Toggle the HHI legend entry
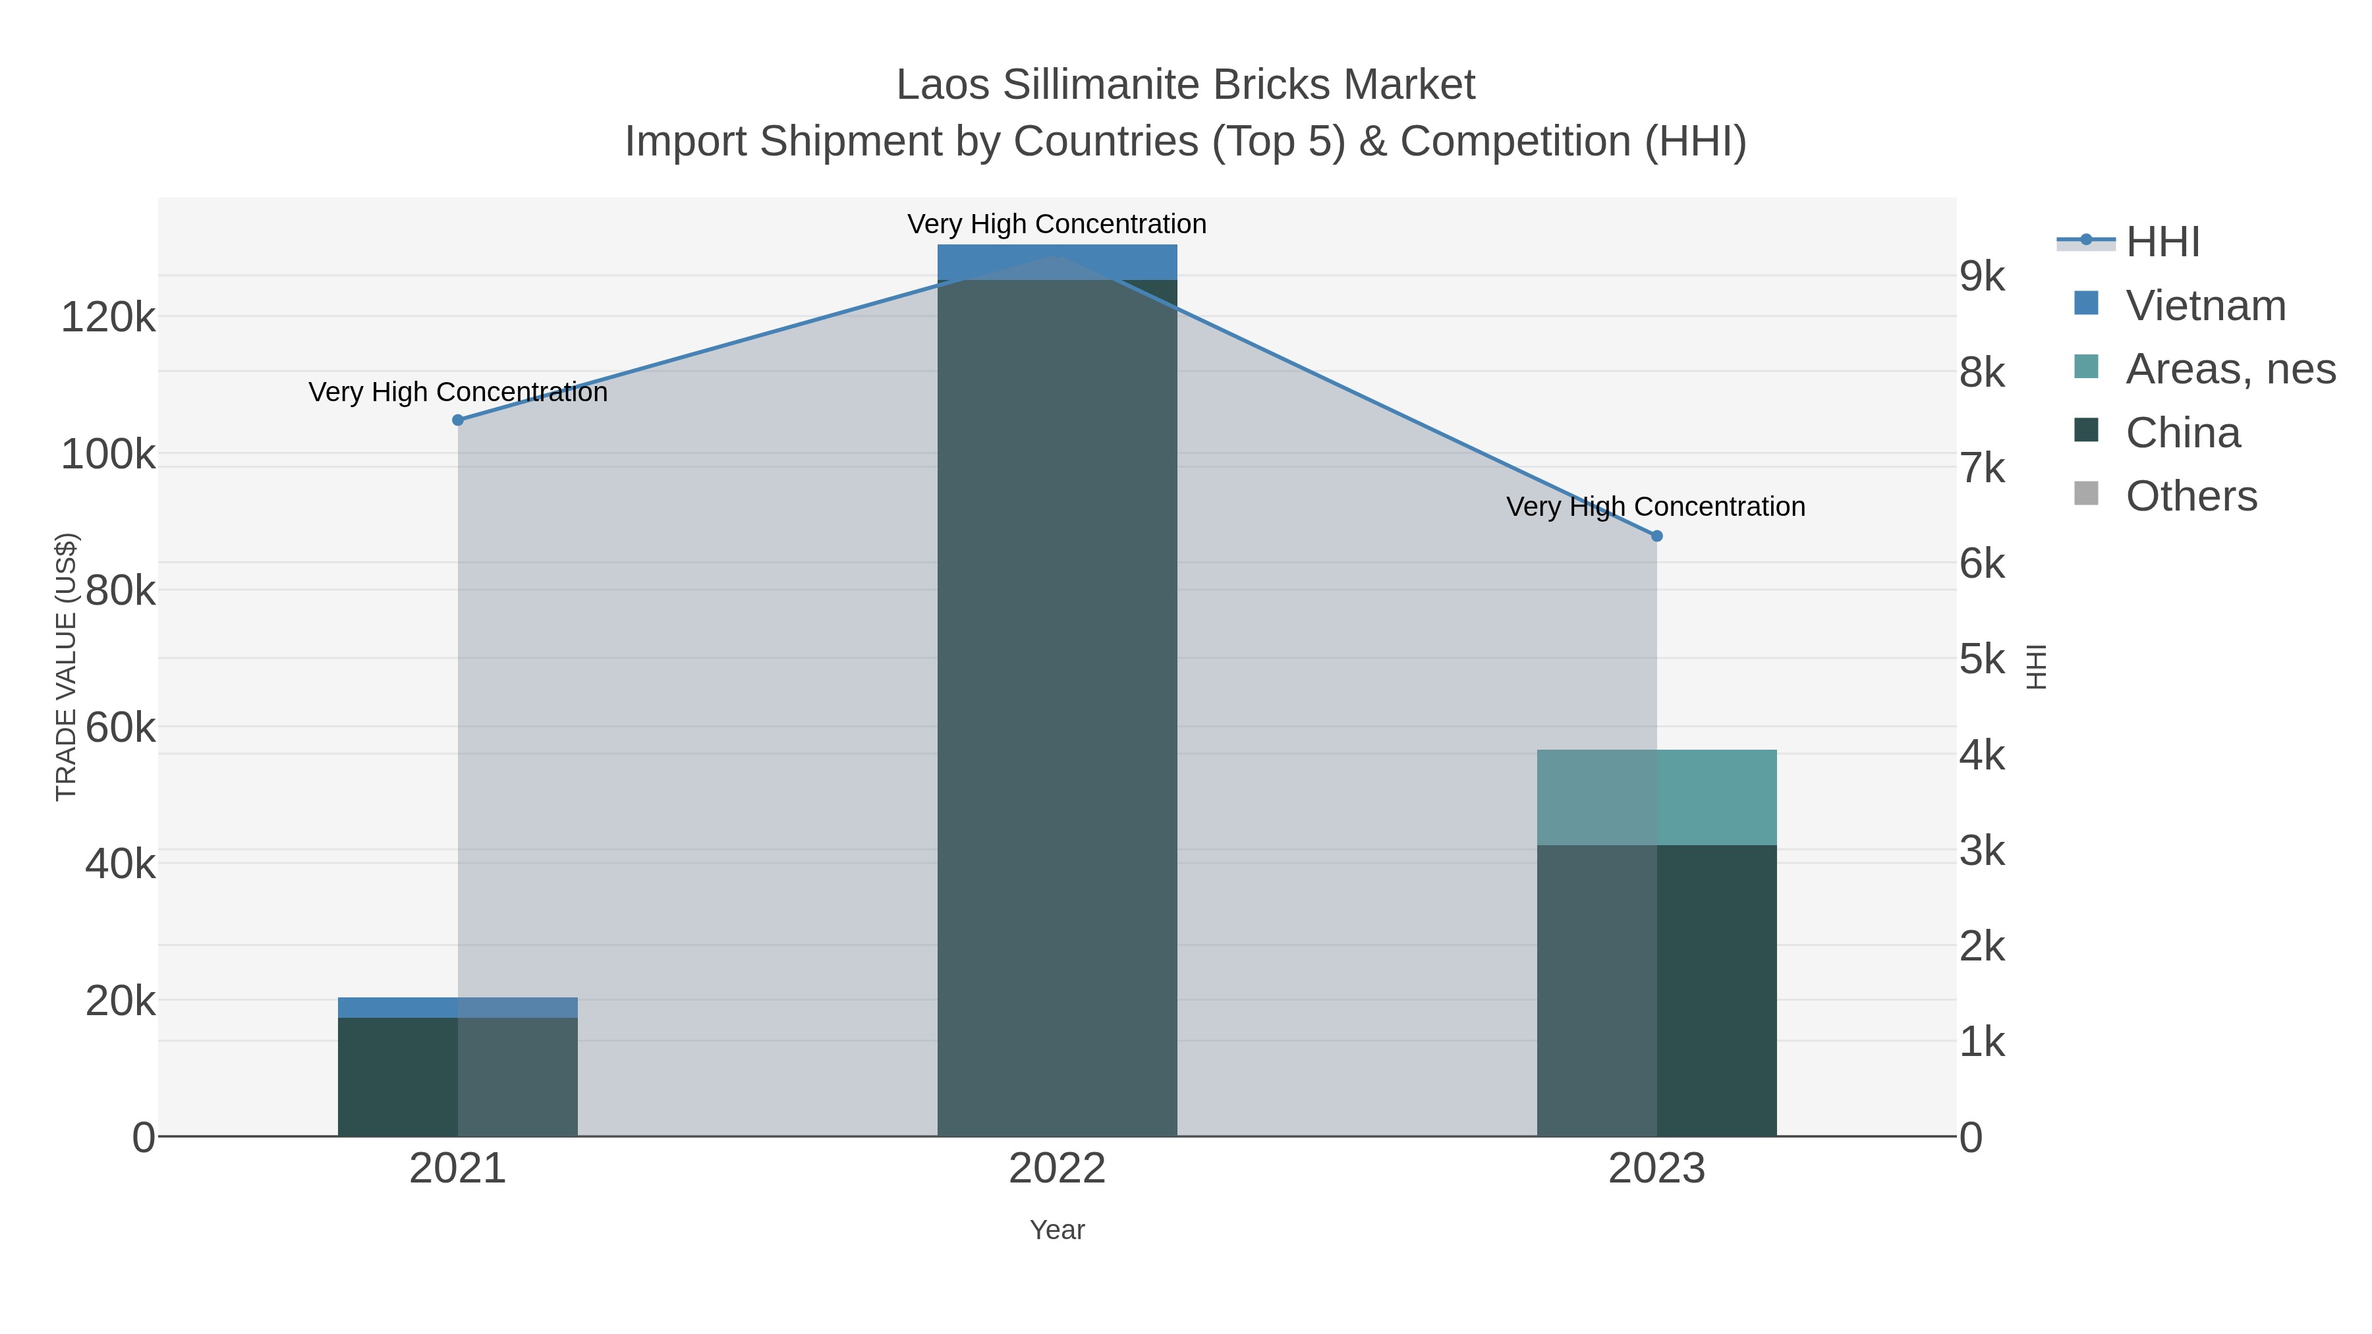The width and height of the screenshot is (2372, 1334). [2128, 242]
